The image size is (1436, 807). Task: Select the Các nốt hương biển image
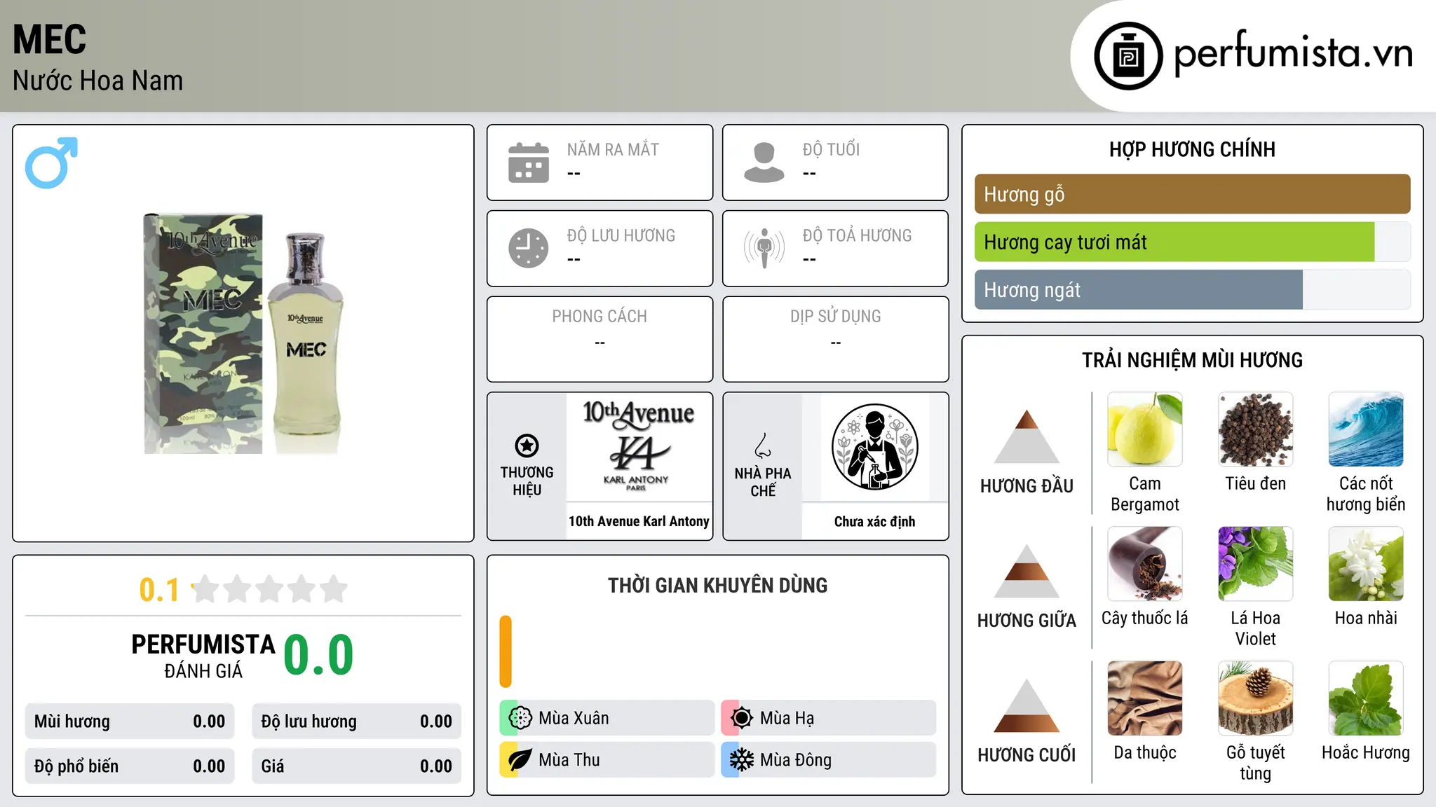(1366, 429)
